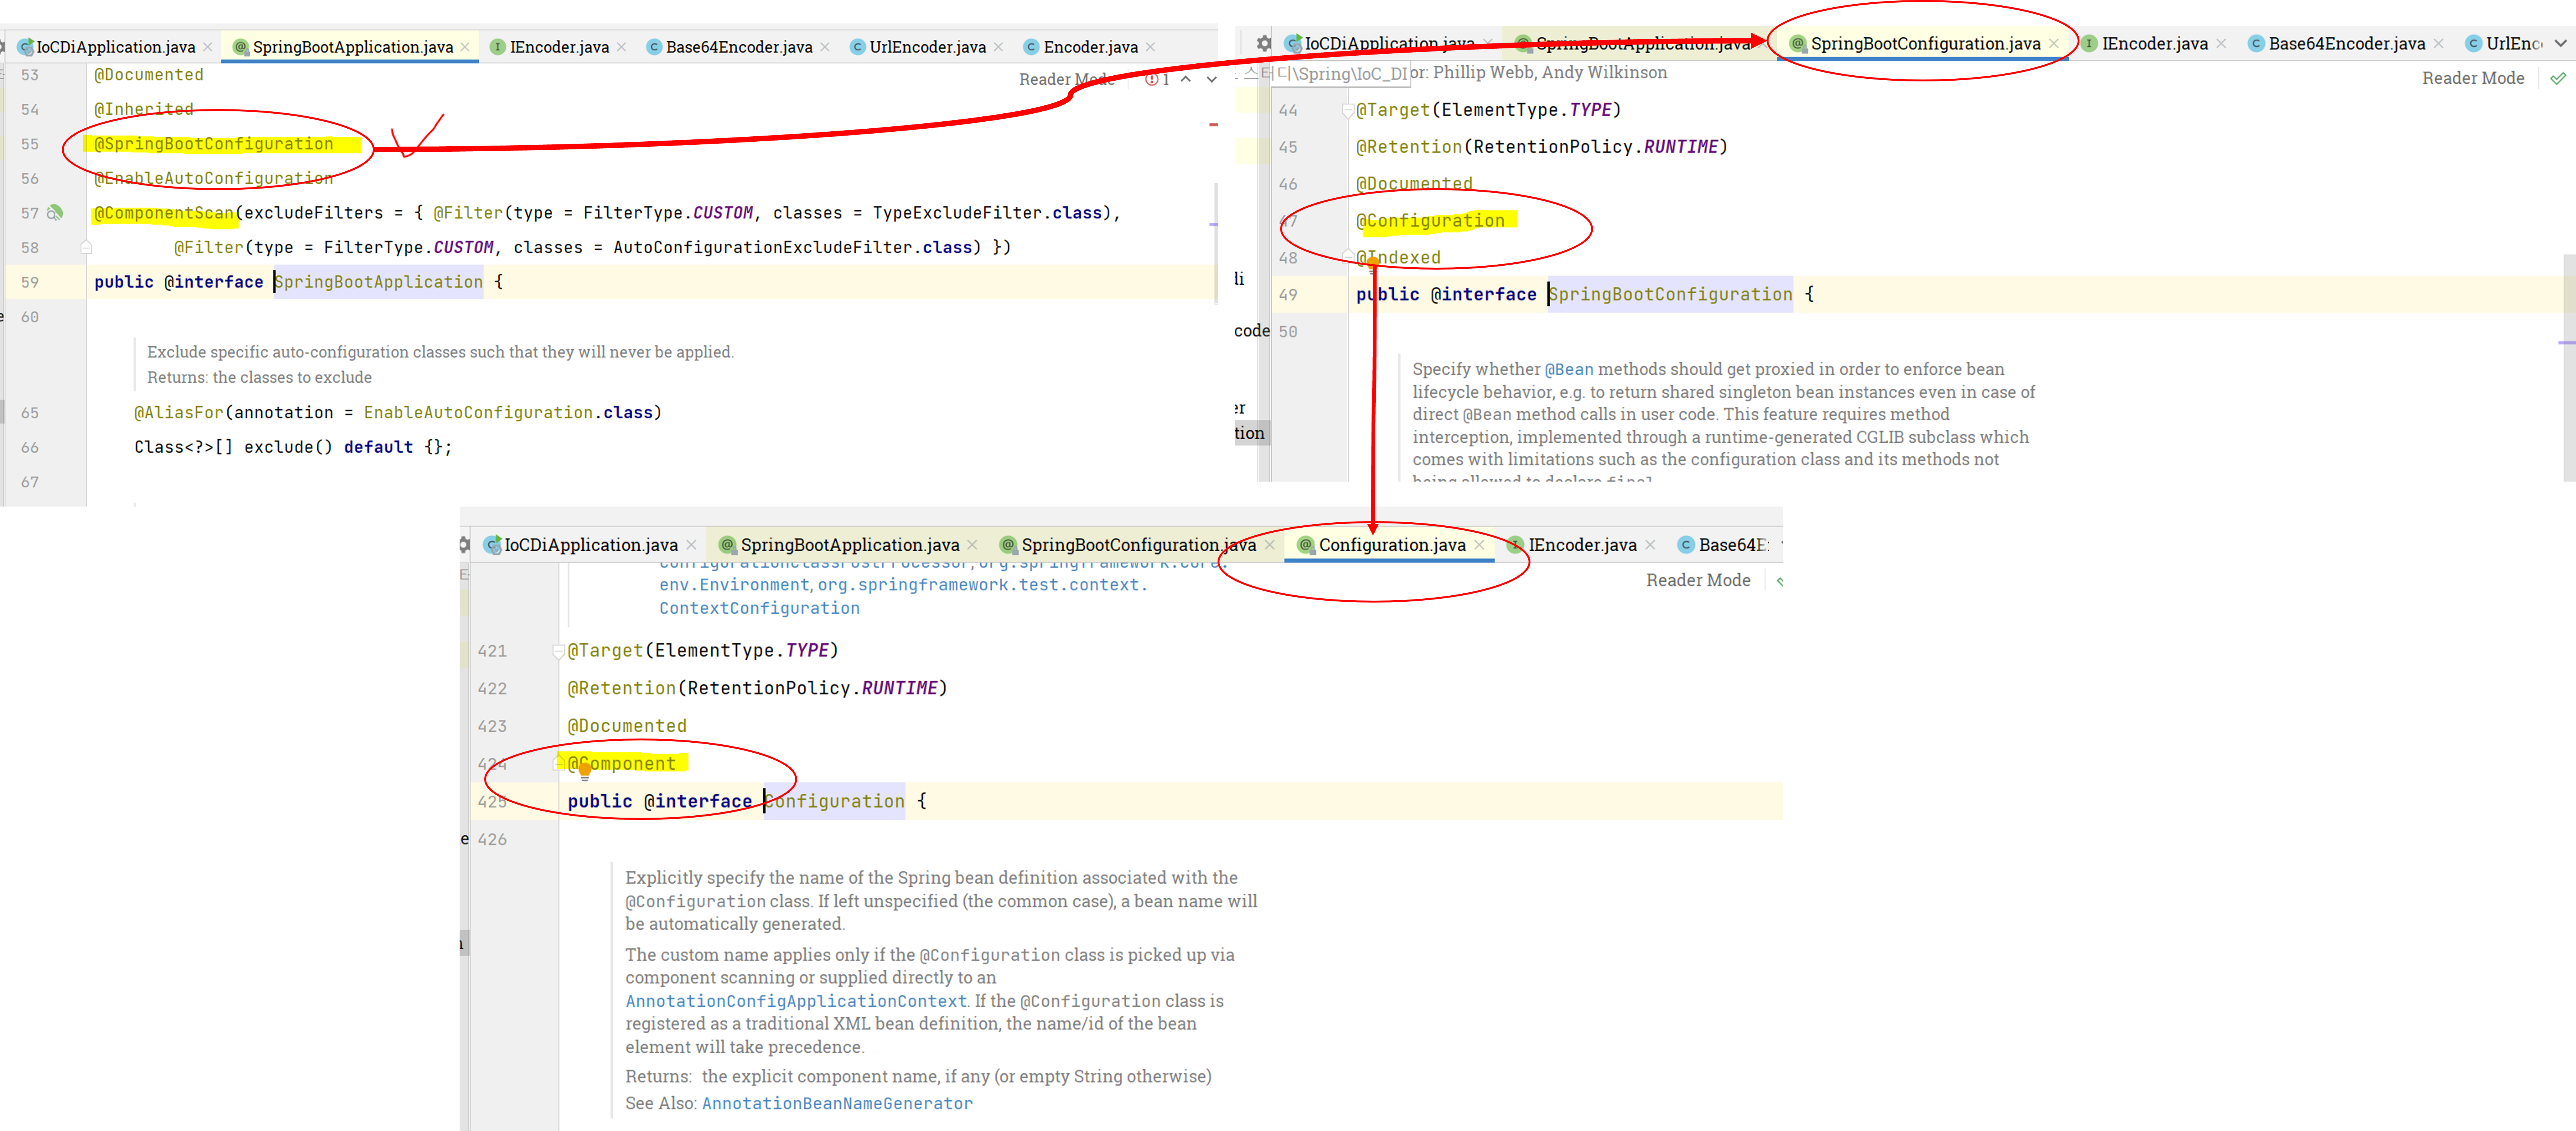Toggle Reader Mode in the bottom editor
This screenshot has height=1131, width=2576.
click(1698, 580)
